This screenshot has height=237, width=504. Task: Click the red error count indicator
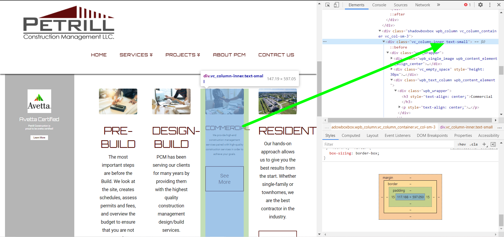[467, 5]
